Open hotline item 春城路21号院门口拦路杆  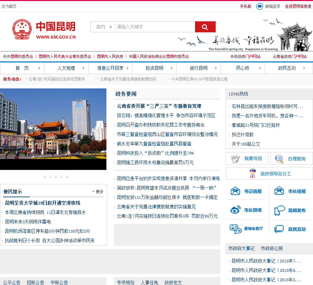click(256, 125)
